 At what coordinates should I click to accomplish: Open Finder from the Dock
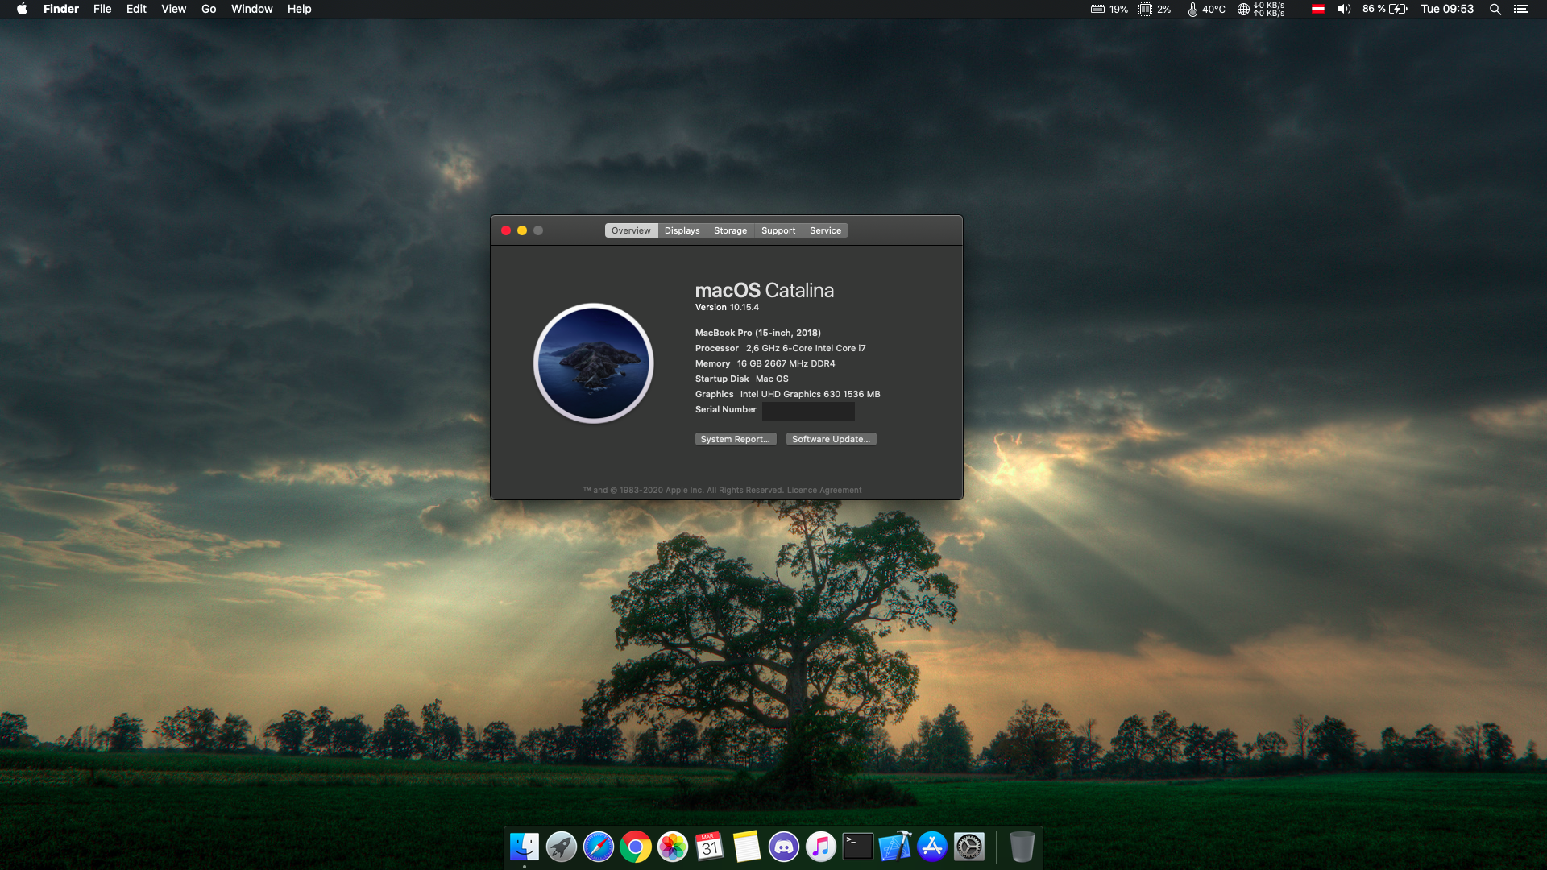point(525,847)
